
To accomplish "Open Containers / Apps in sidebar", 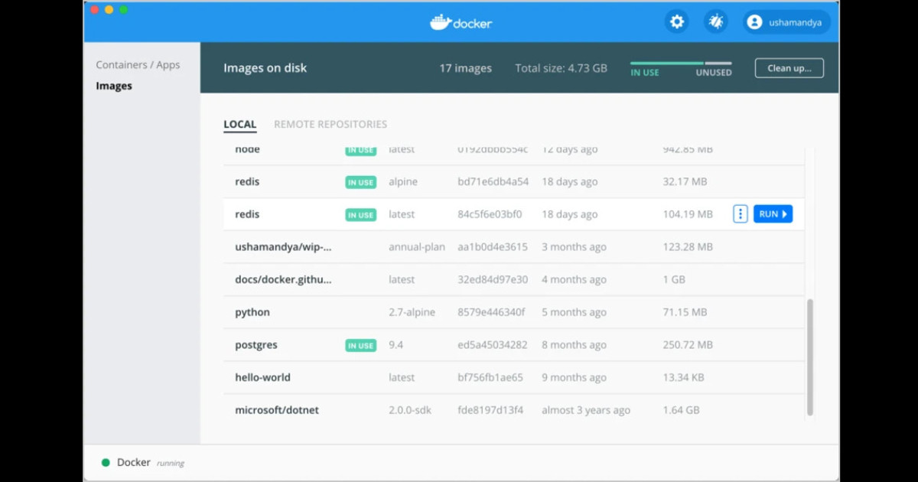I will click(x=138, y=65).
